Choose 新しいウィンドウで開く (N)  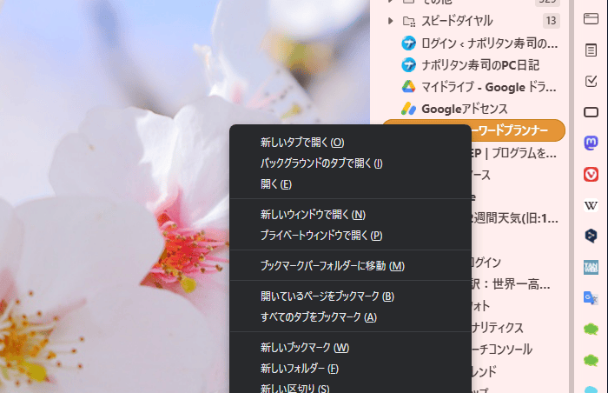click(351, 215)
